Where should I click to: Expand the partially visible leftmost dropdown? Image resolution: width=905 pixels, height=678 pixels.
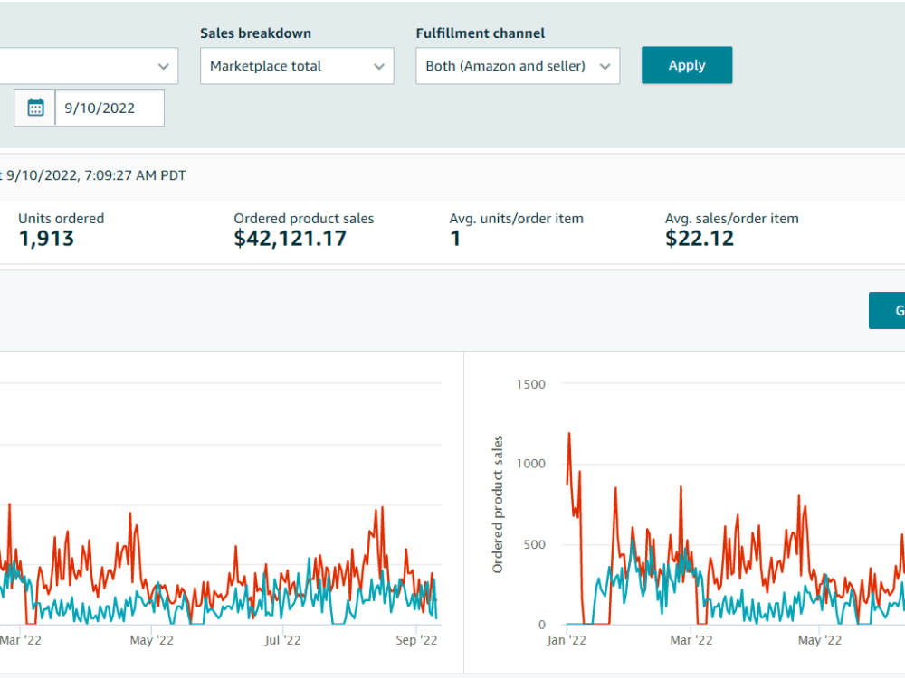click(89, 66)
